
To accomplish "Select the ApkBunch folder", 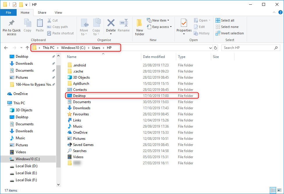I will pyautogui.click(x=132, y=84).
